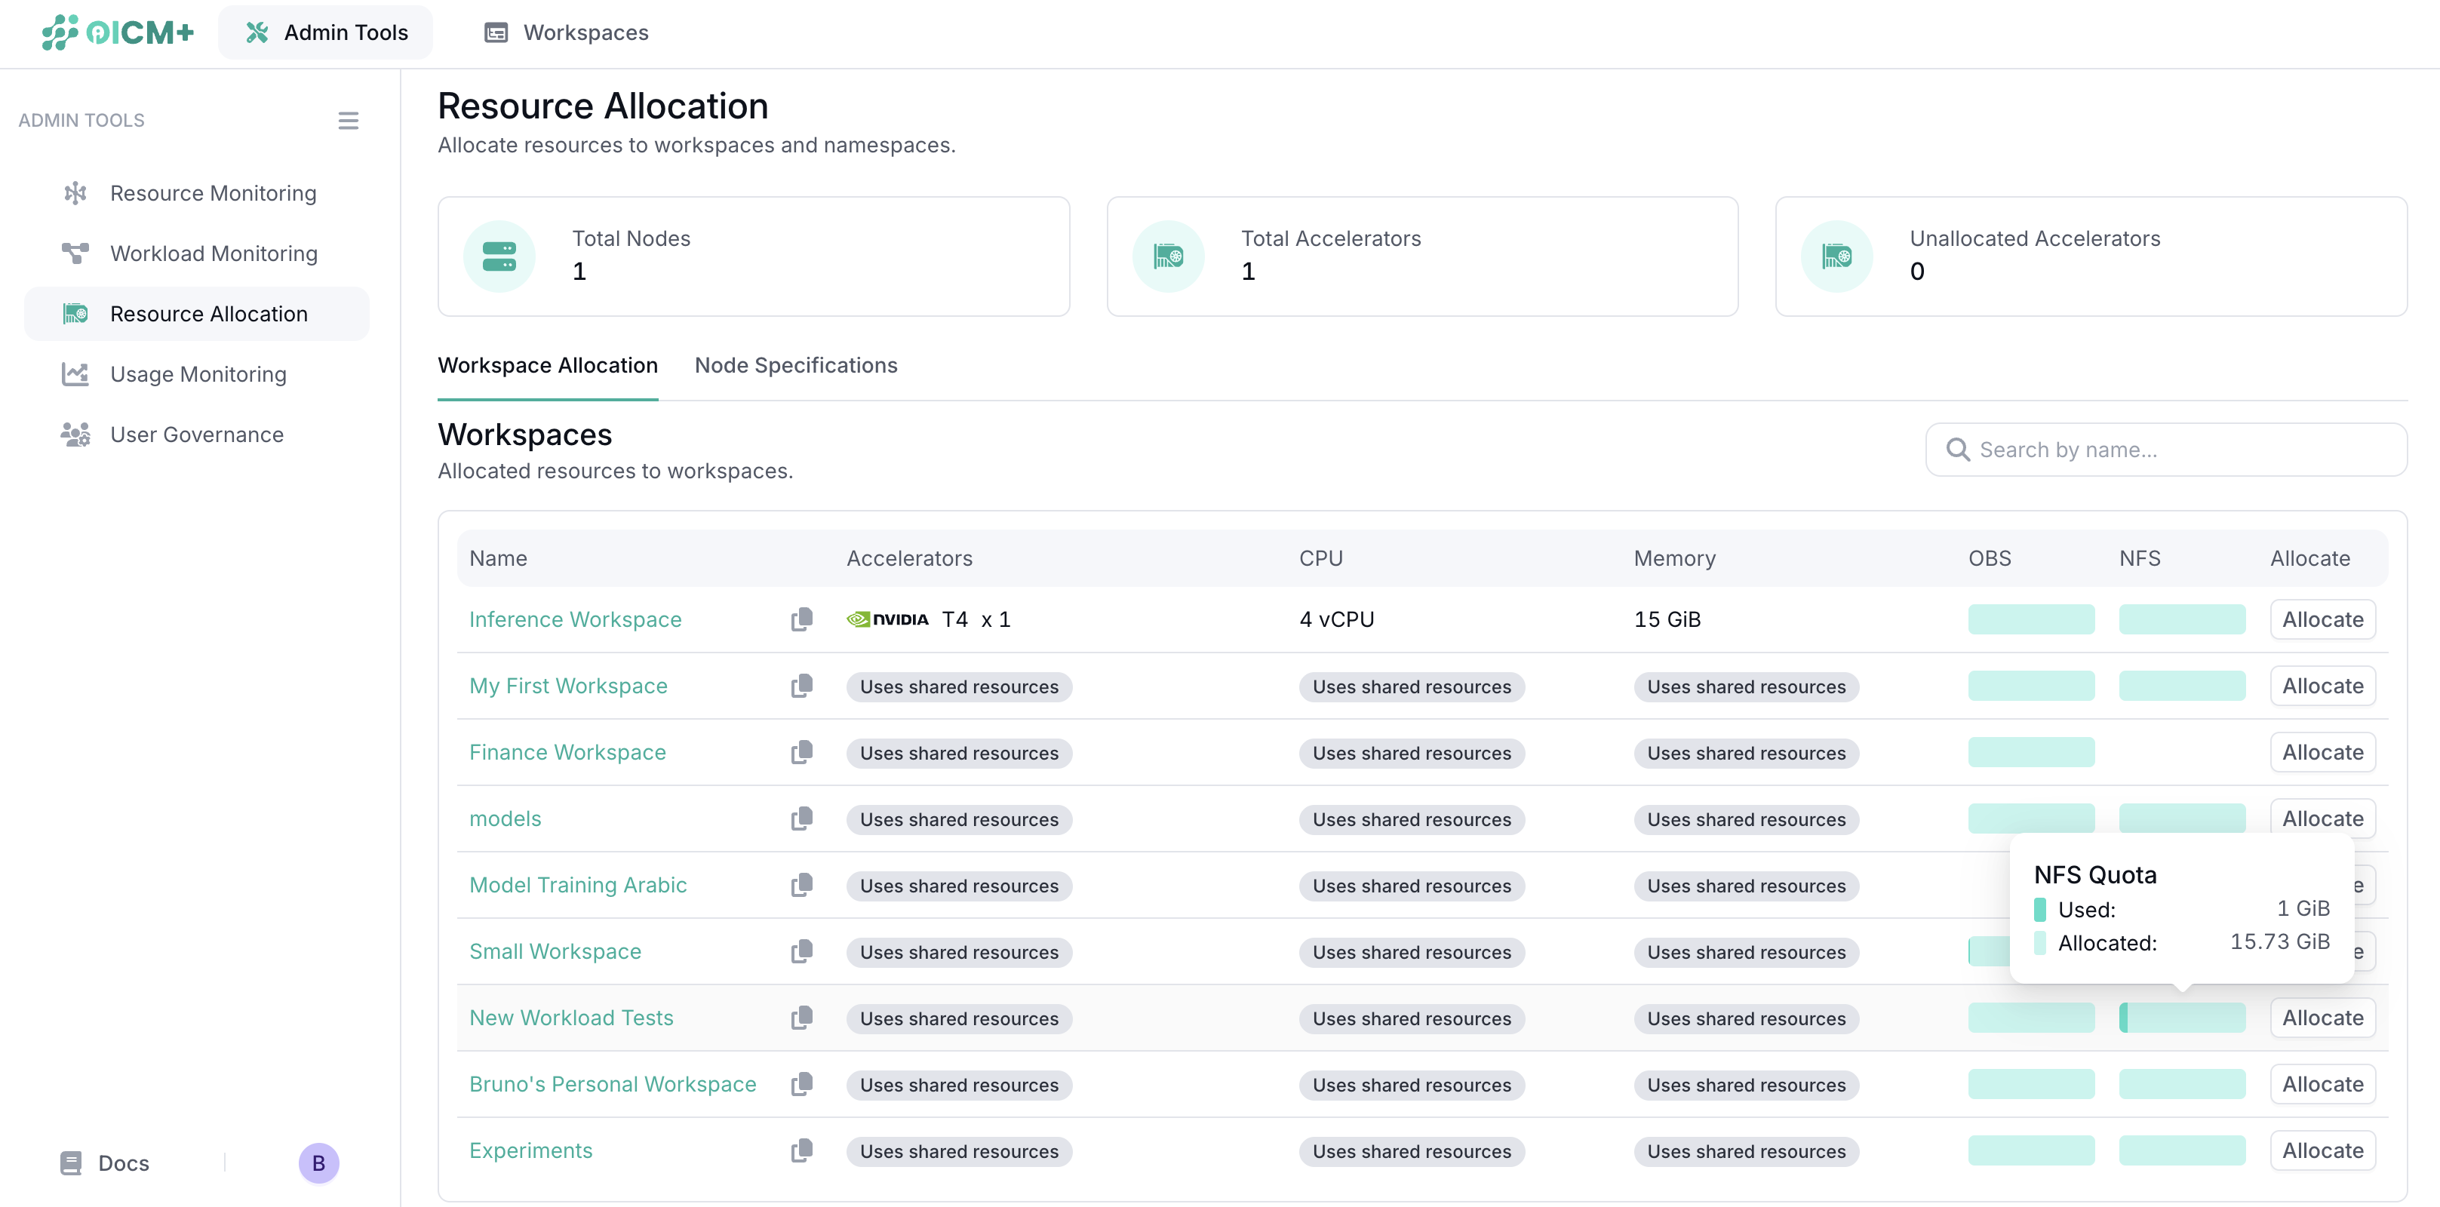The height and width of the screenshot is (1207, 2440).
Task: Click the My First Workspace OBS bar
Action: tap(2031, 686)
